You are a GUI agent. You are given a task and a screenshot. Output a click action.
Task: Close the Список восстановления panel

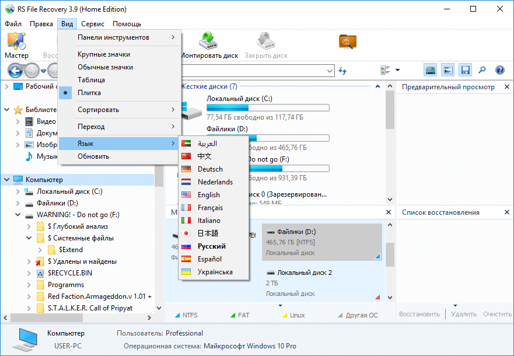507,212
